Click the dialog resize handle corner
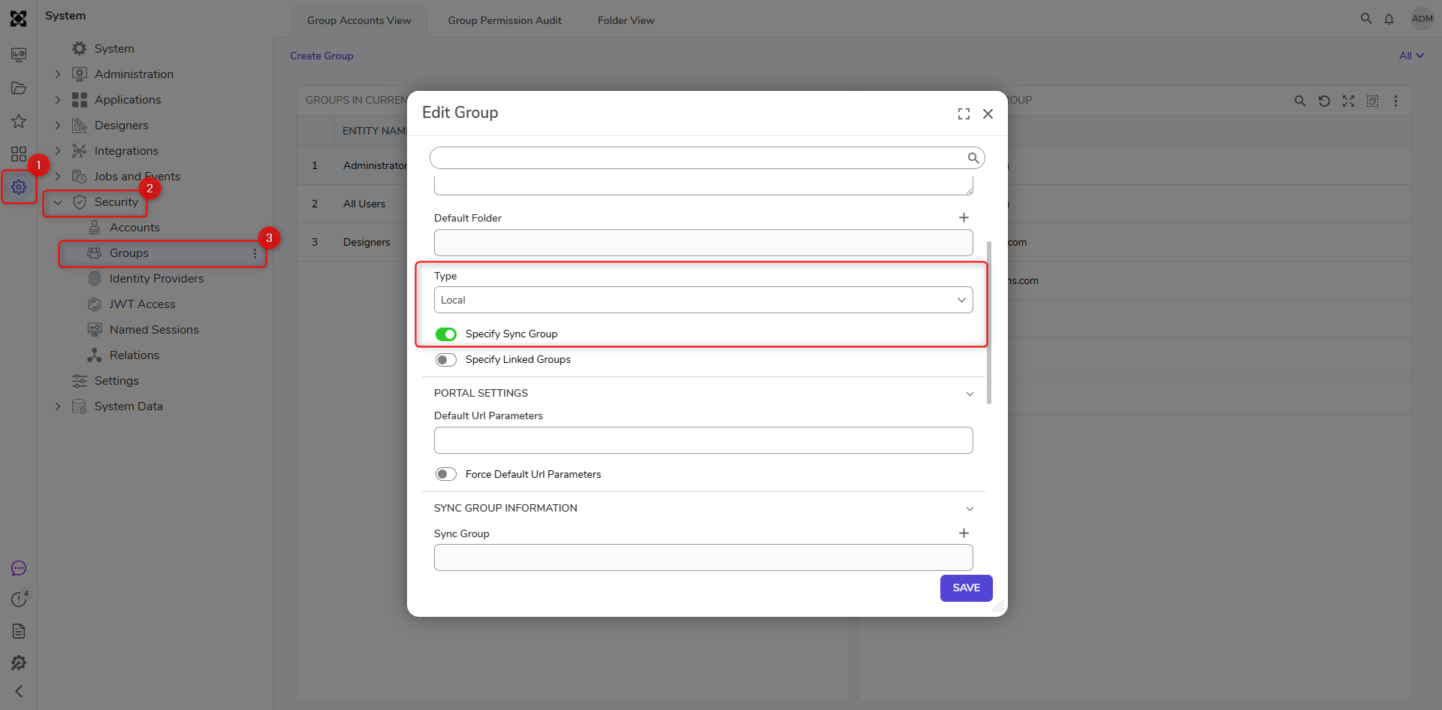Screen dimensions: 1442x710 [x=998, y=607]
